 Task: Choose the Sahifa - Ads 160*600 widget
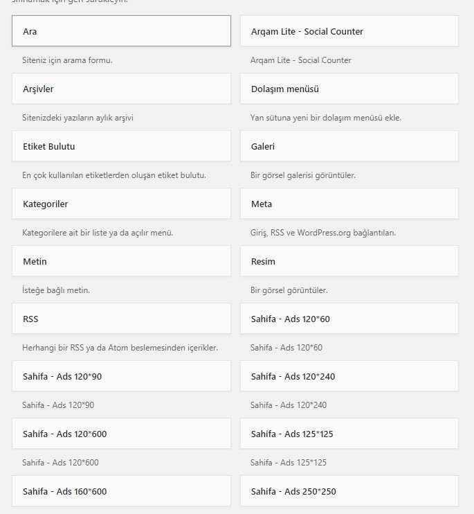point(121,491)
